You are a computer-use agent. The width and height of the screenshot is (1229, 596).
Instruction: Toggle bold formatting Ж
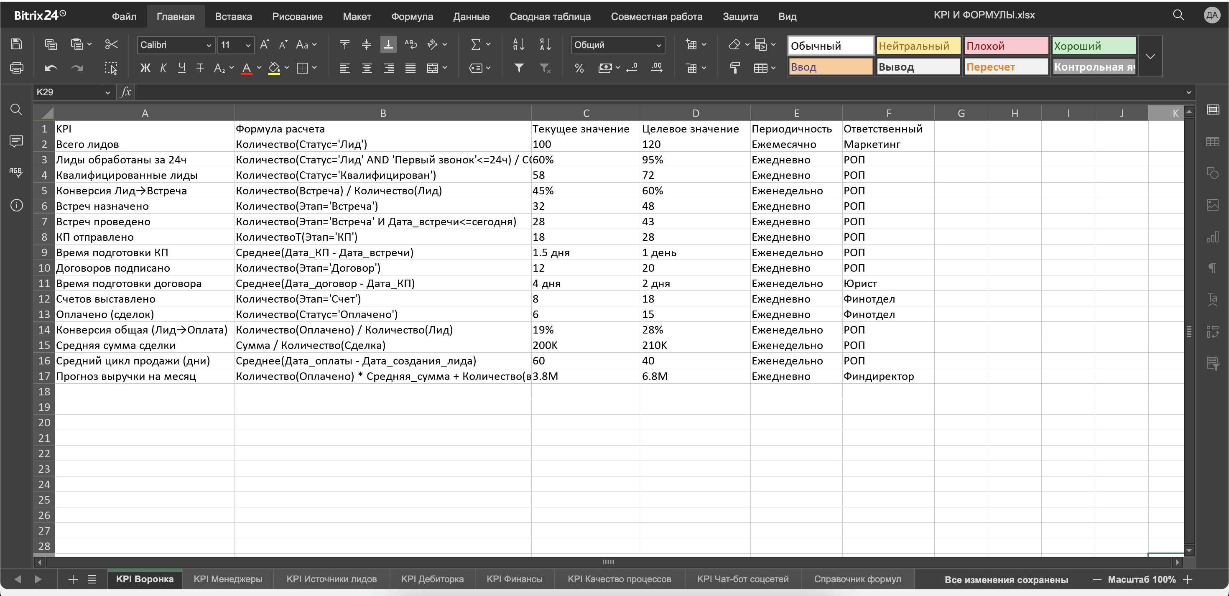pos(145,68)
